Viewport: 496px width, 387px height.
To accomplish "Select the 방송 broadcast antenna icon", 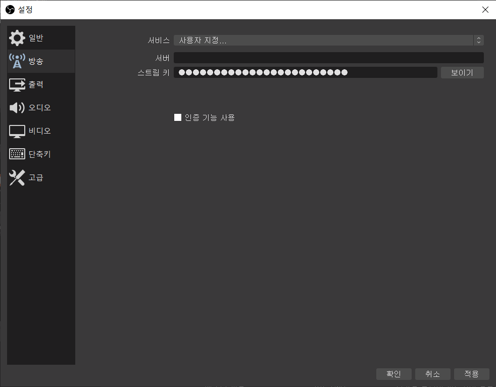I will click(17, 61).
